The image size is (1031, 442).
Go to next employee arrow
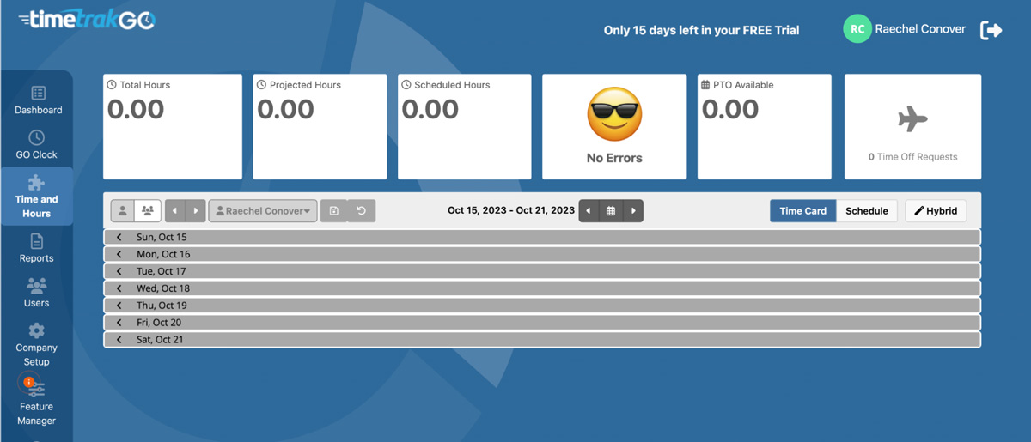tap(196, 210)
